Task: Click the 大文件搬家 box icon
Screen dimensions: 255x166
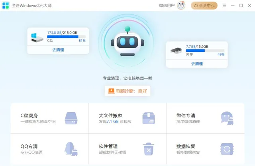Action: point(149,118)
